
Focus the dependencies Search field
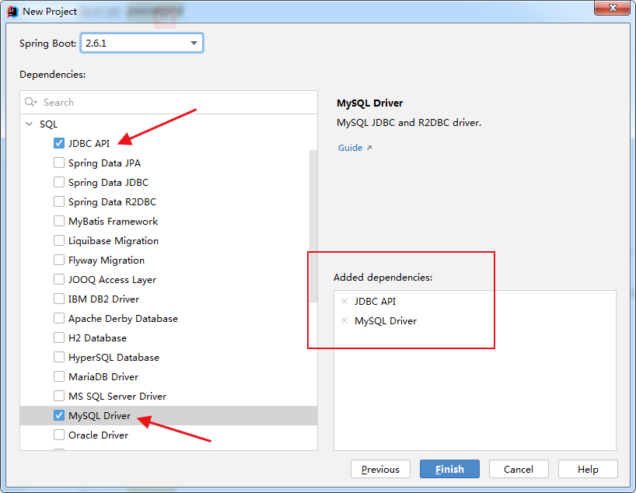coord(169,102)
